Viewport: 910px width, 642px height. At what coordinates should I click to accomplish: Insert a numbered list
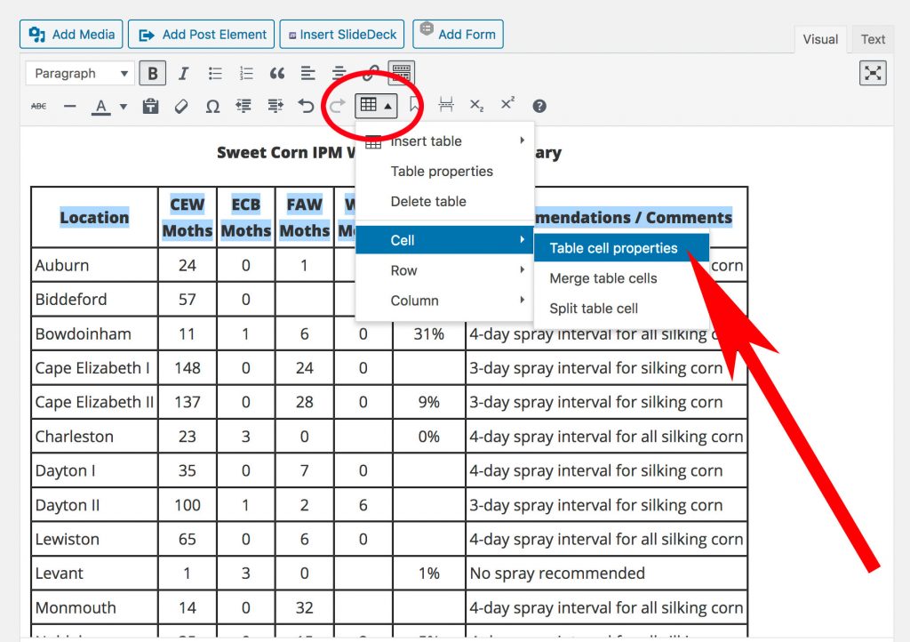246,74
